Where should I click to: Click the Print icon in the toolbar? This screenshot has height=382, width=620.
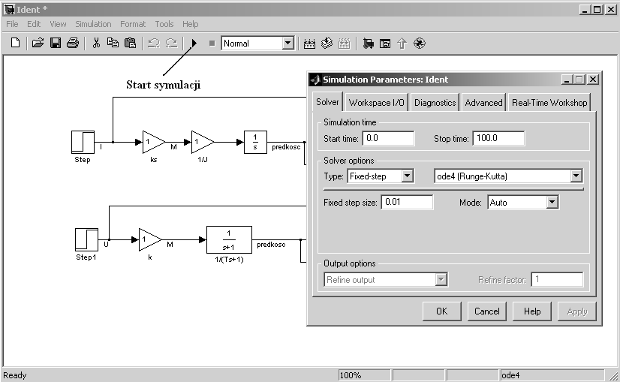(72, 44)
